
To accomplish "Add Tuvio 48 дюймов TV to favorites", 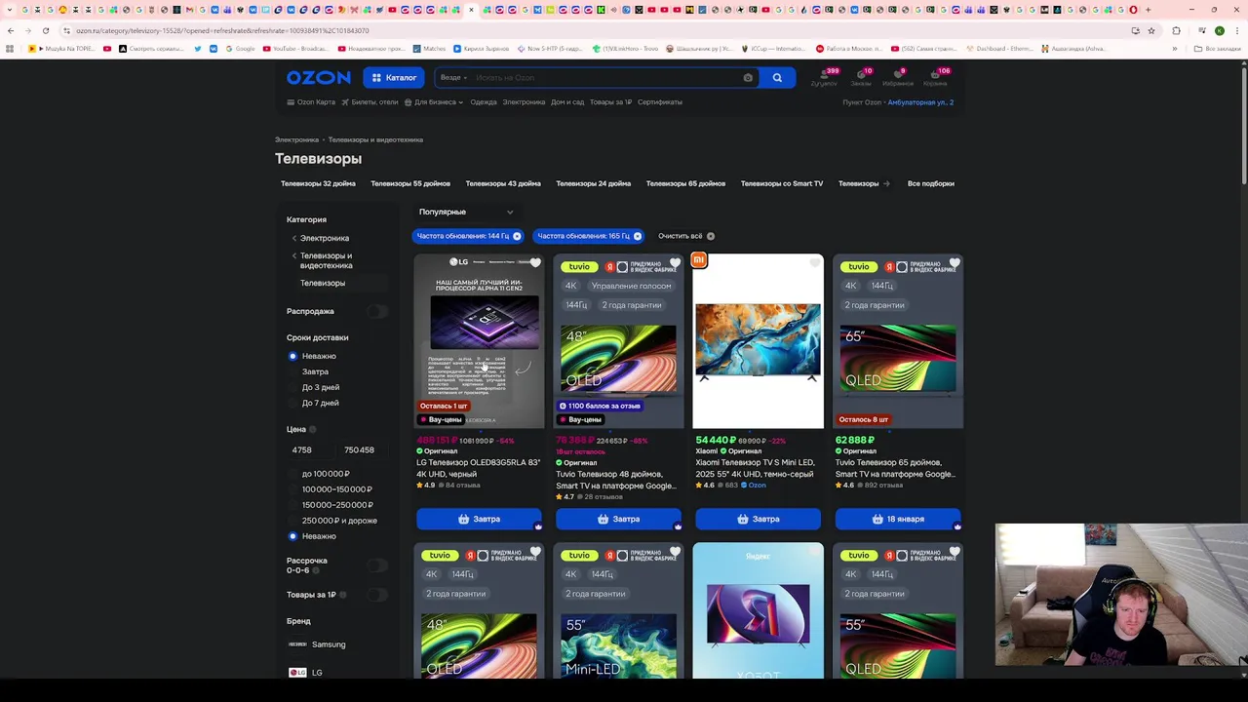I will click(675, 263).
